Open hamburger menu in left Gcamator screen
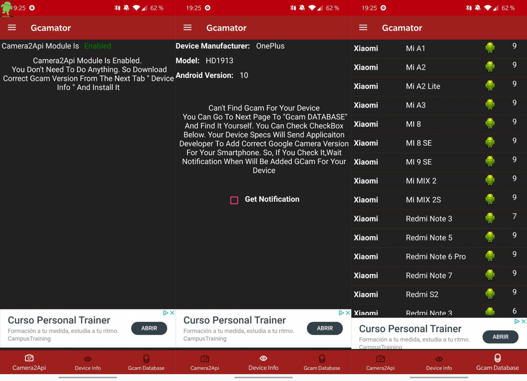 12,28
